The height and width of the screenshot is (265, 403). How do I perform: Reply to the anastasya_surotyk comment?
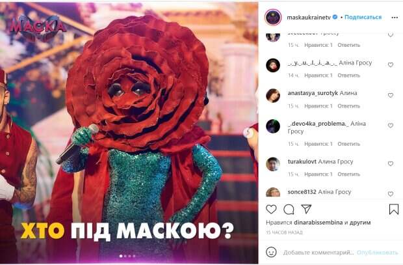click(x=349, y=106)
